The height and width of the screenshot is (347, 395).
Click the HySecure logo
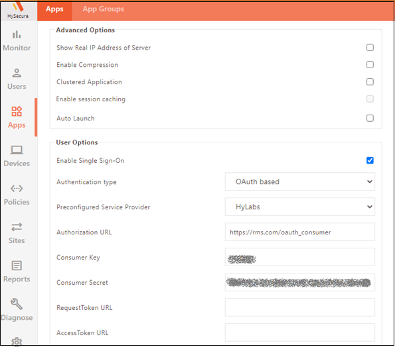coord(18,11)
